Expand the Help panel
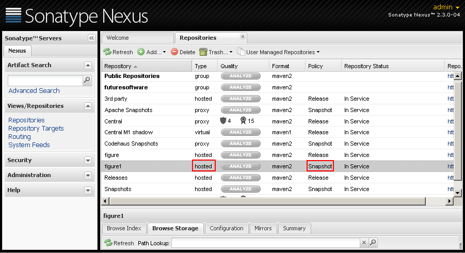465x253 pixels. pos(88,191)
